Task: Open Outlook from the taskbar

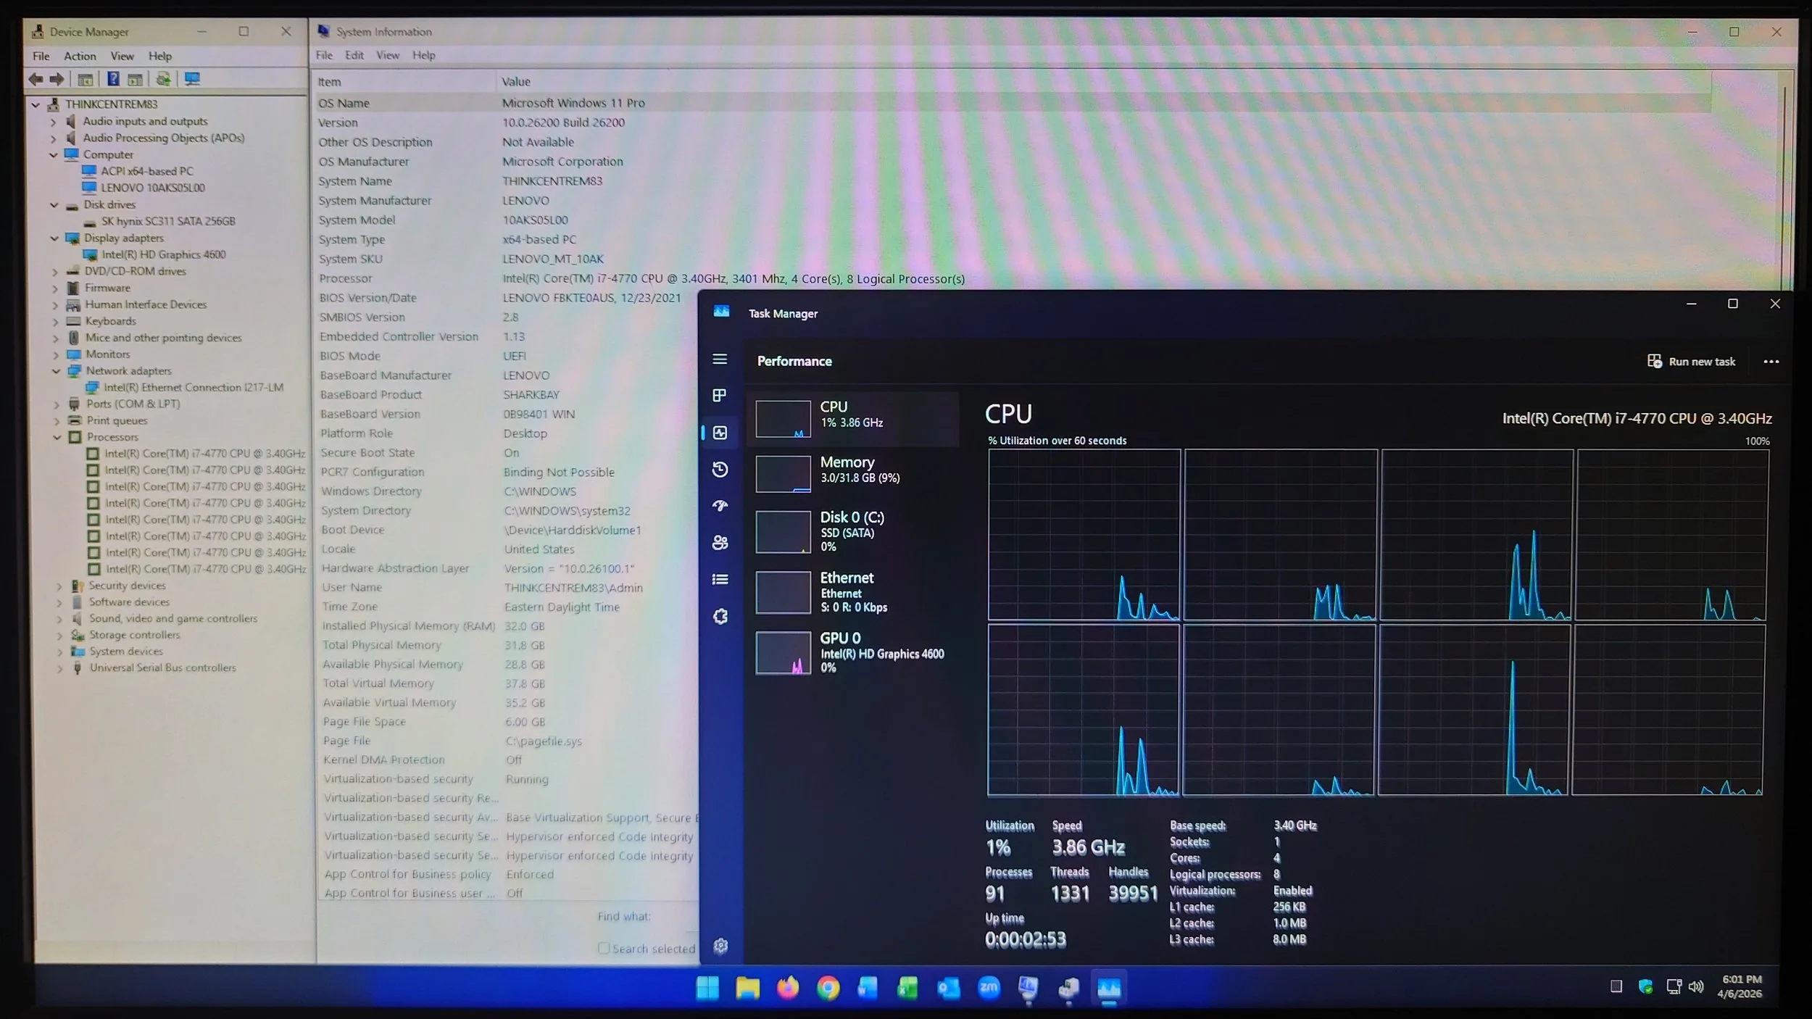Action: tap(948, 988)
